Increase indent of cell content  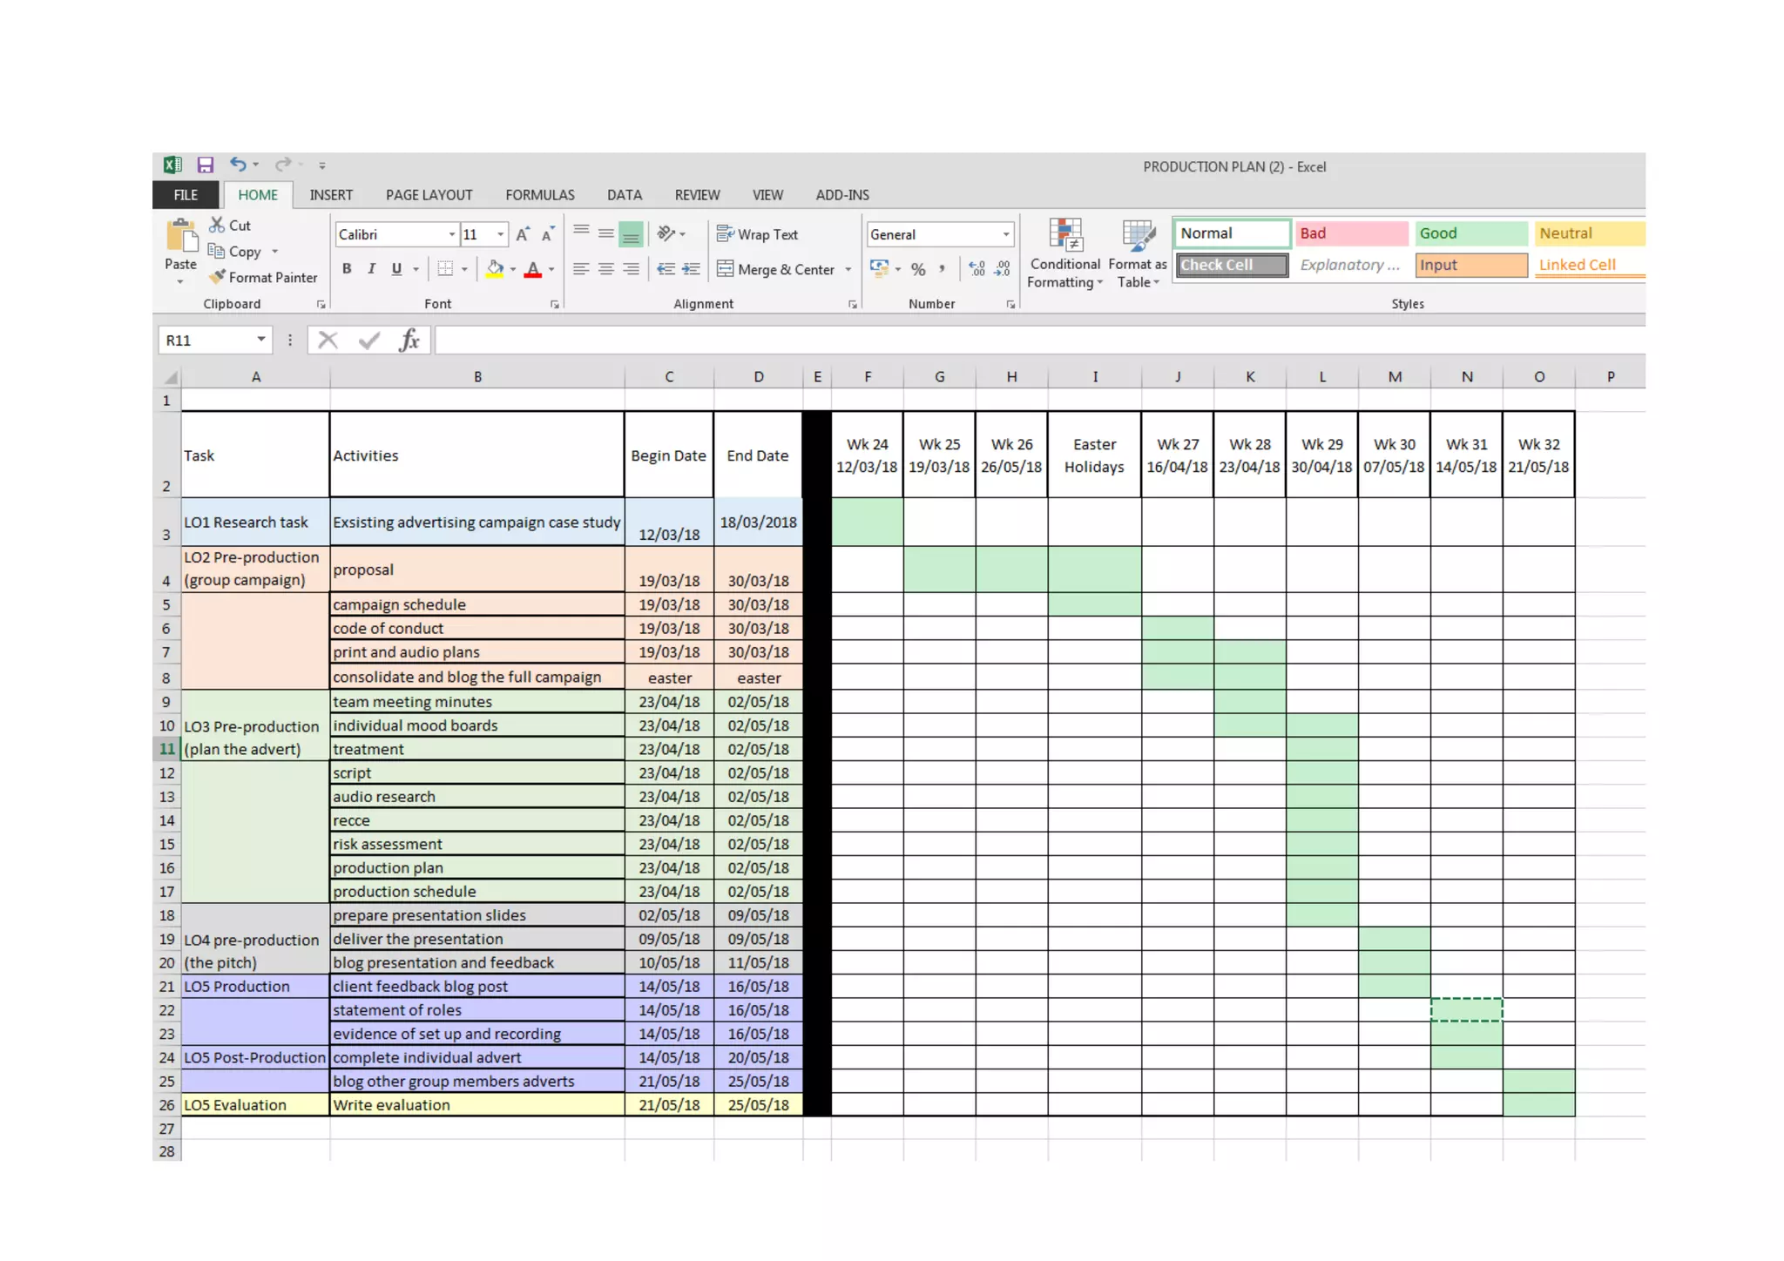click(x=691, y=269)
